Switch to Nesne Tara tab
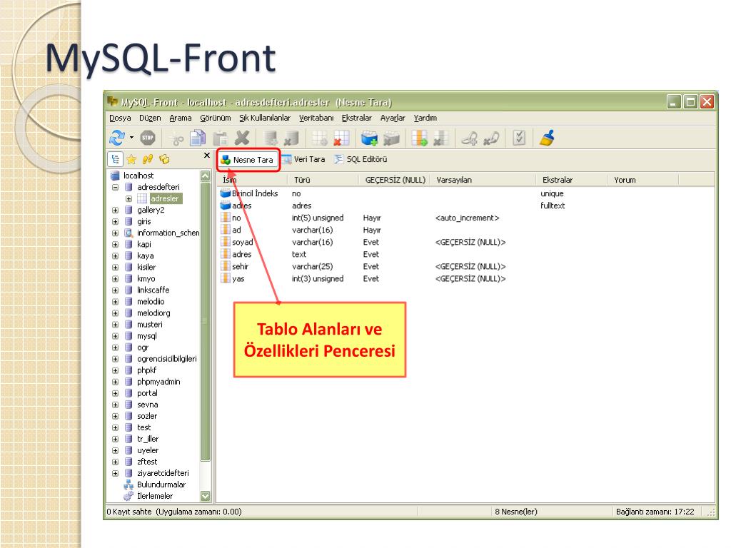Screen dimensions: 731x548 pyautogui.click(x=248, y=160)
